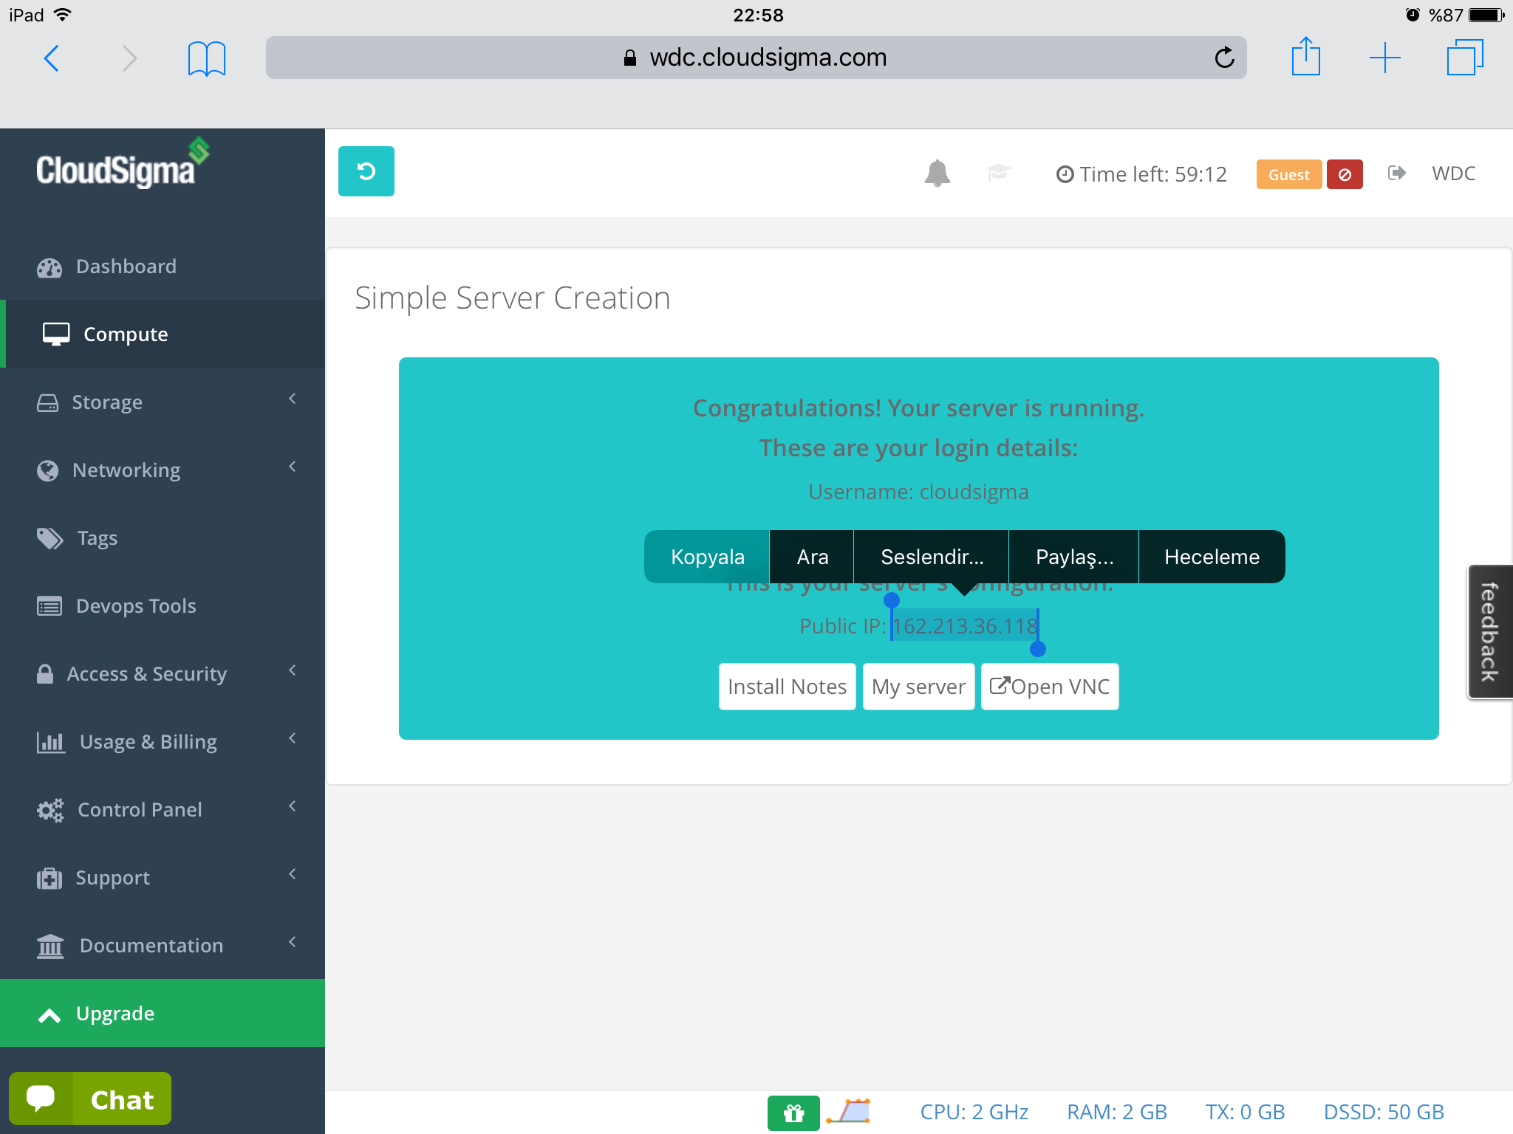Open Tags sidebar item

163,538
